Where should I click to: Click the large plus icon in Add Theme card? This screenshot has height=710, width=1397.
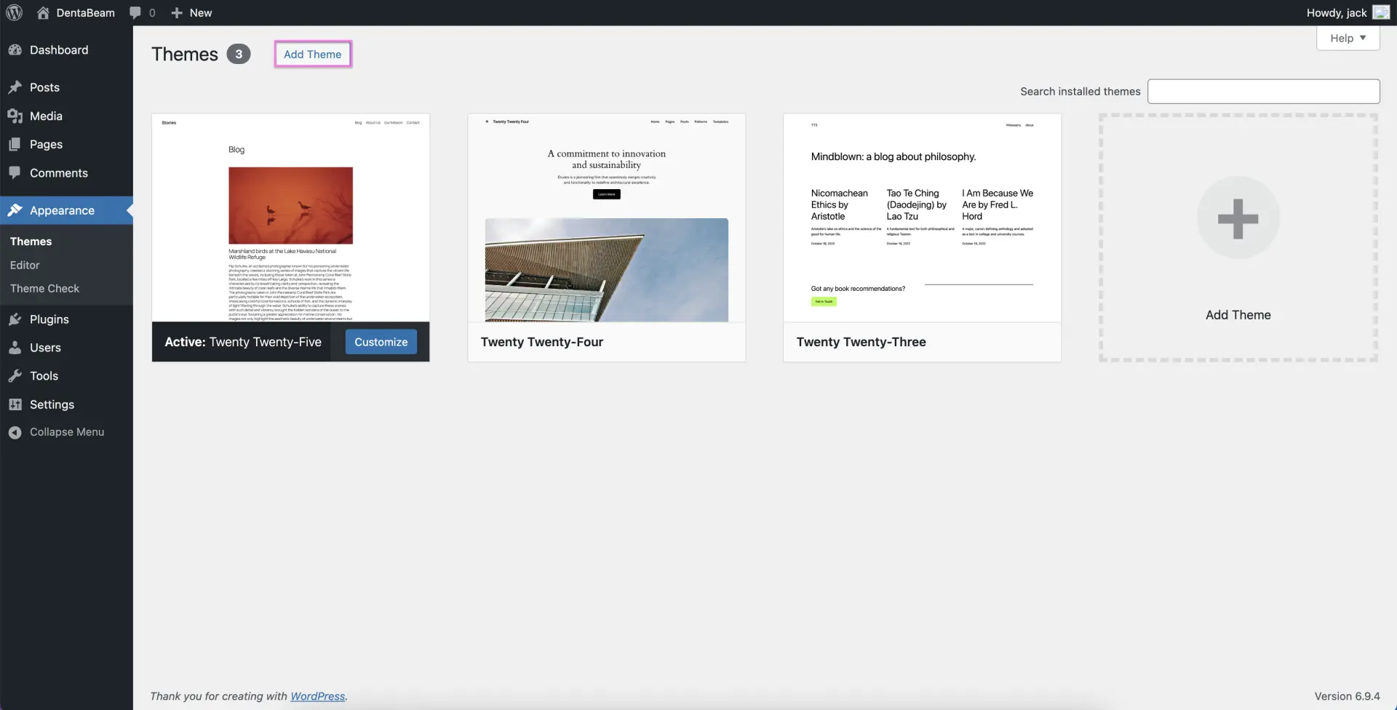(1238, 218)
